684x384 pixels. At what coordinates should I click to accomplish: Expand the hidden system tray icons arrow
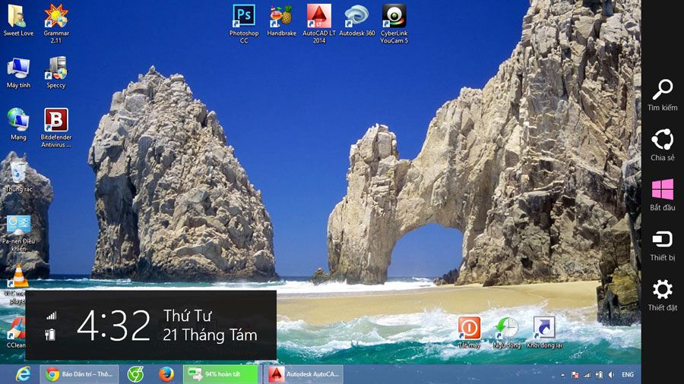[x=561, y=375]
